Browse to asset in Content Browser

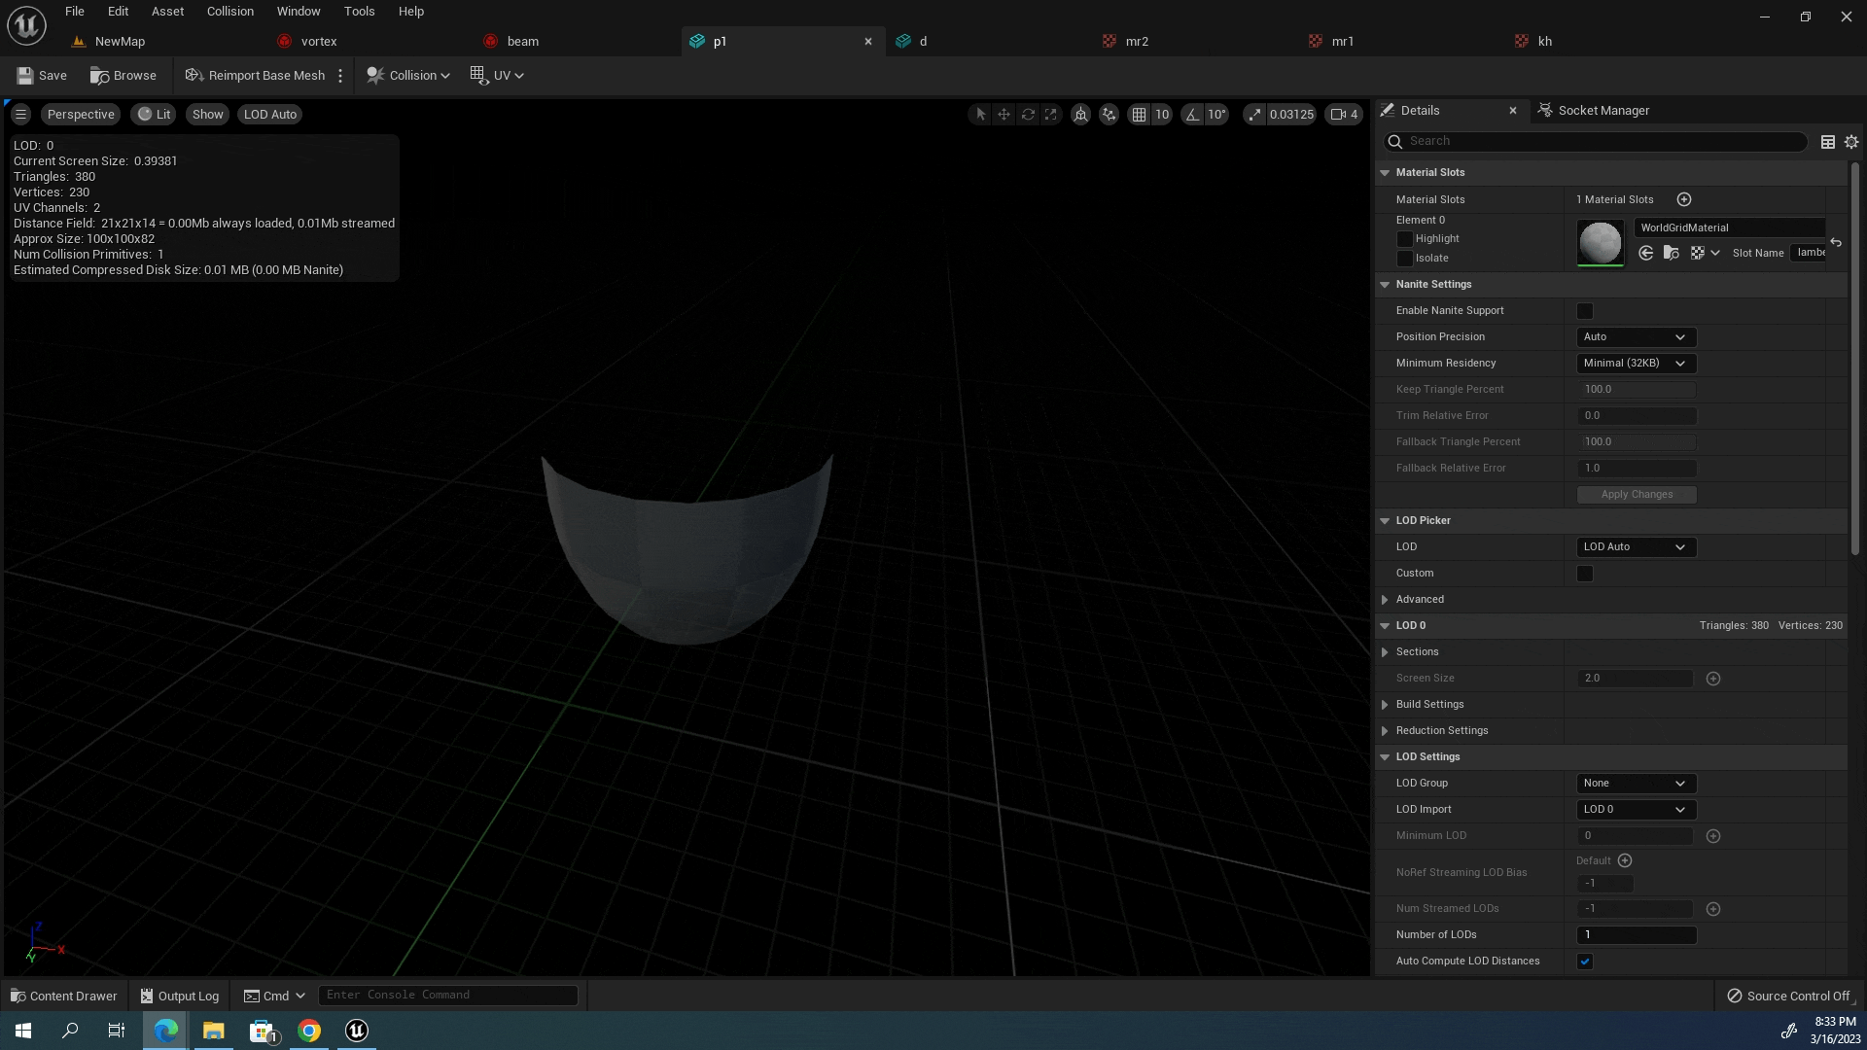[x=123, y=76]
